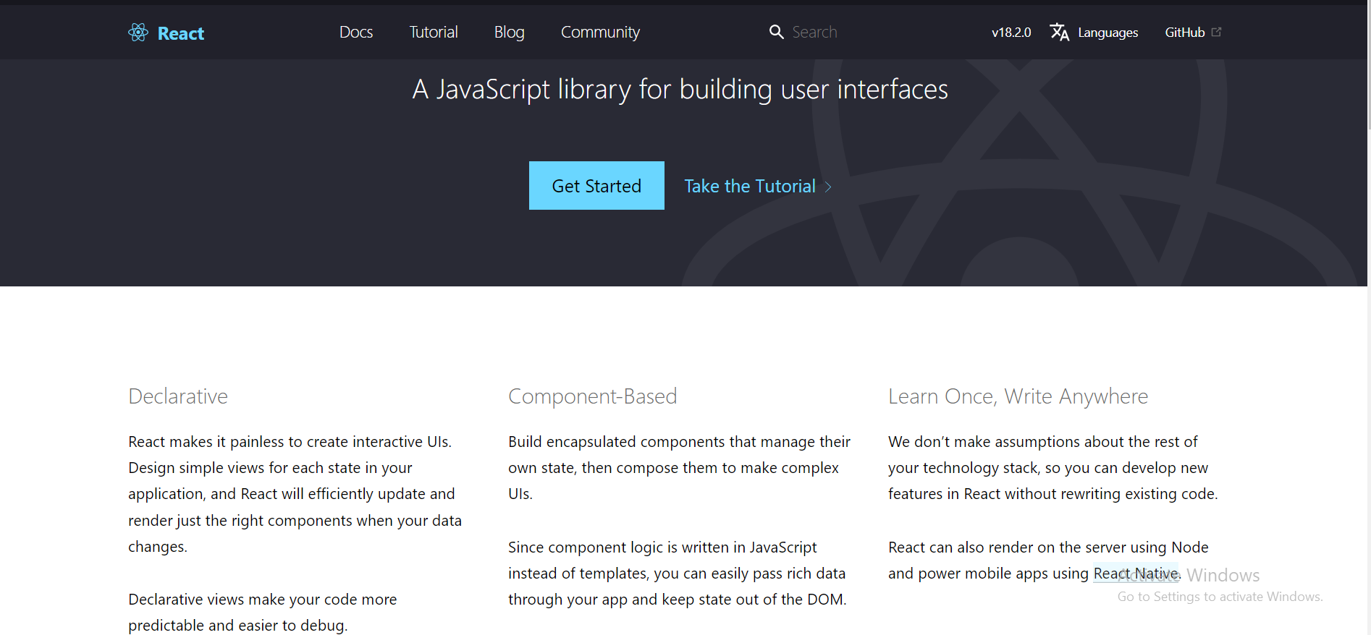This screenshot has height=635, width=1371.
Task: Open the Docs menu item
Action: (x=356, y=32)
